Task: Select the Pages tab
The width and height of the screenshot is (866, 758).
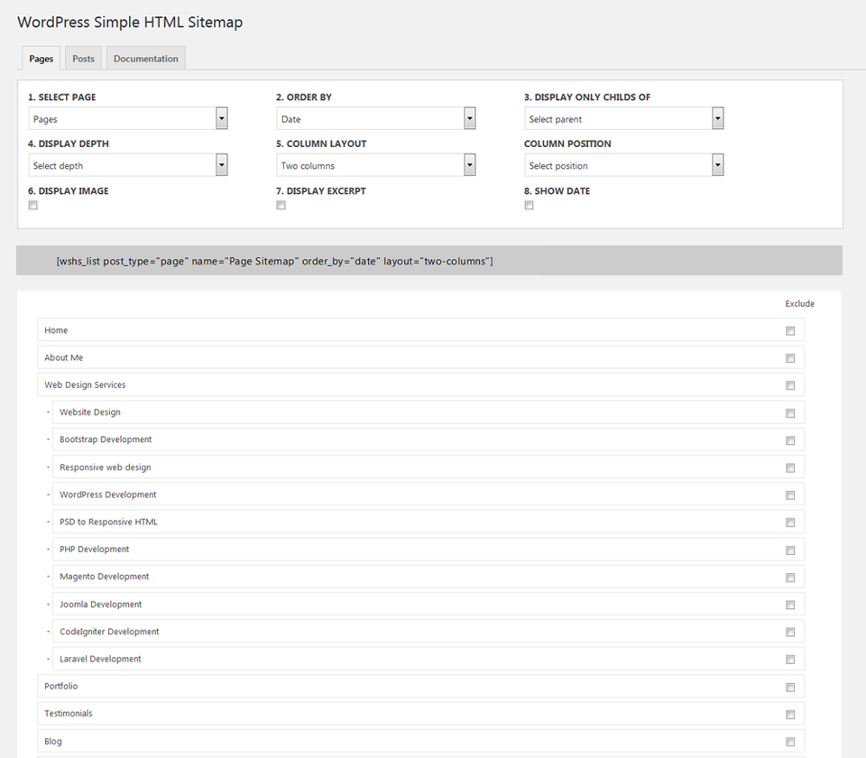Action: coord(41,59)
